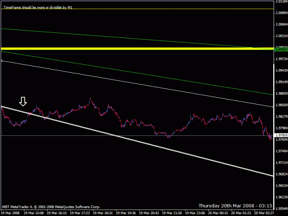Click the 1.98859 price axis label
Image resolution: width=288 pixels, height=216 pixels.
pyautogui.click(x=282, y=93)
